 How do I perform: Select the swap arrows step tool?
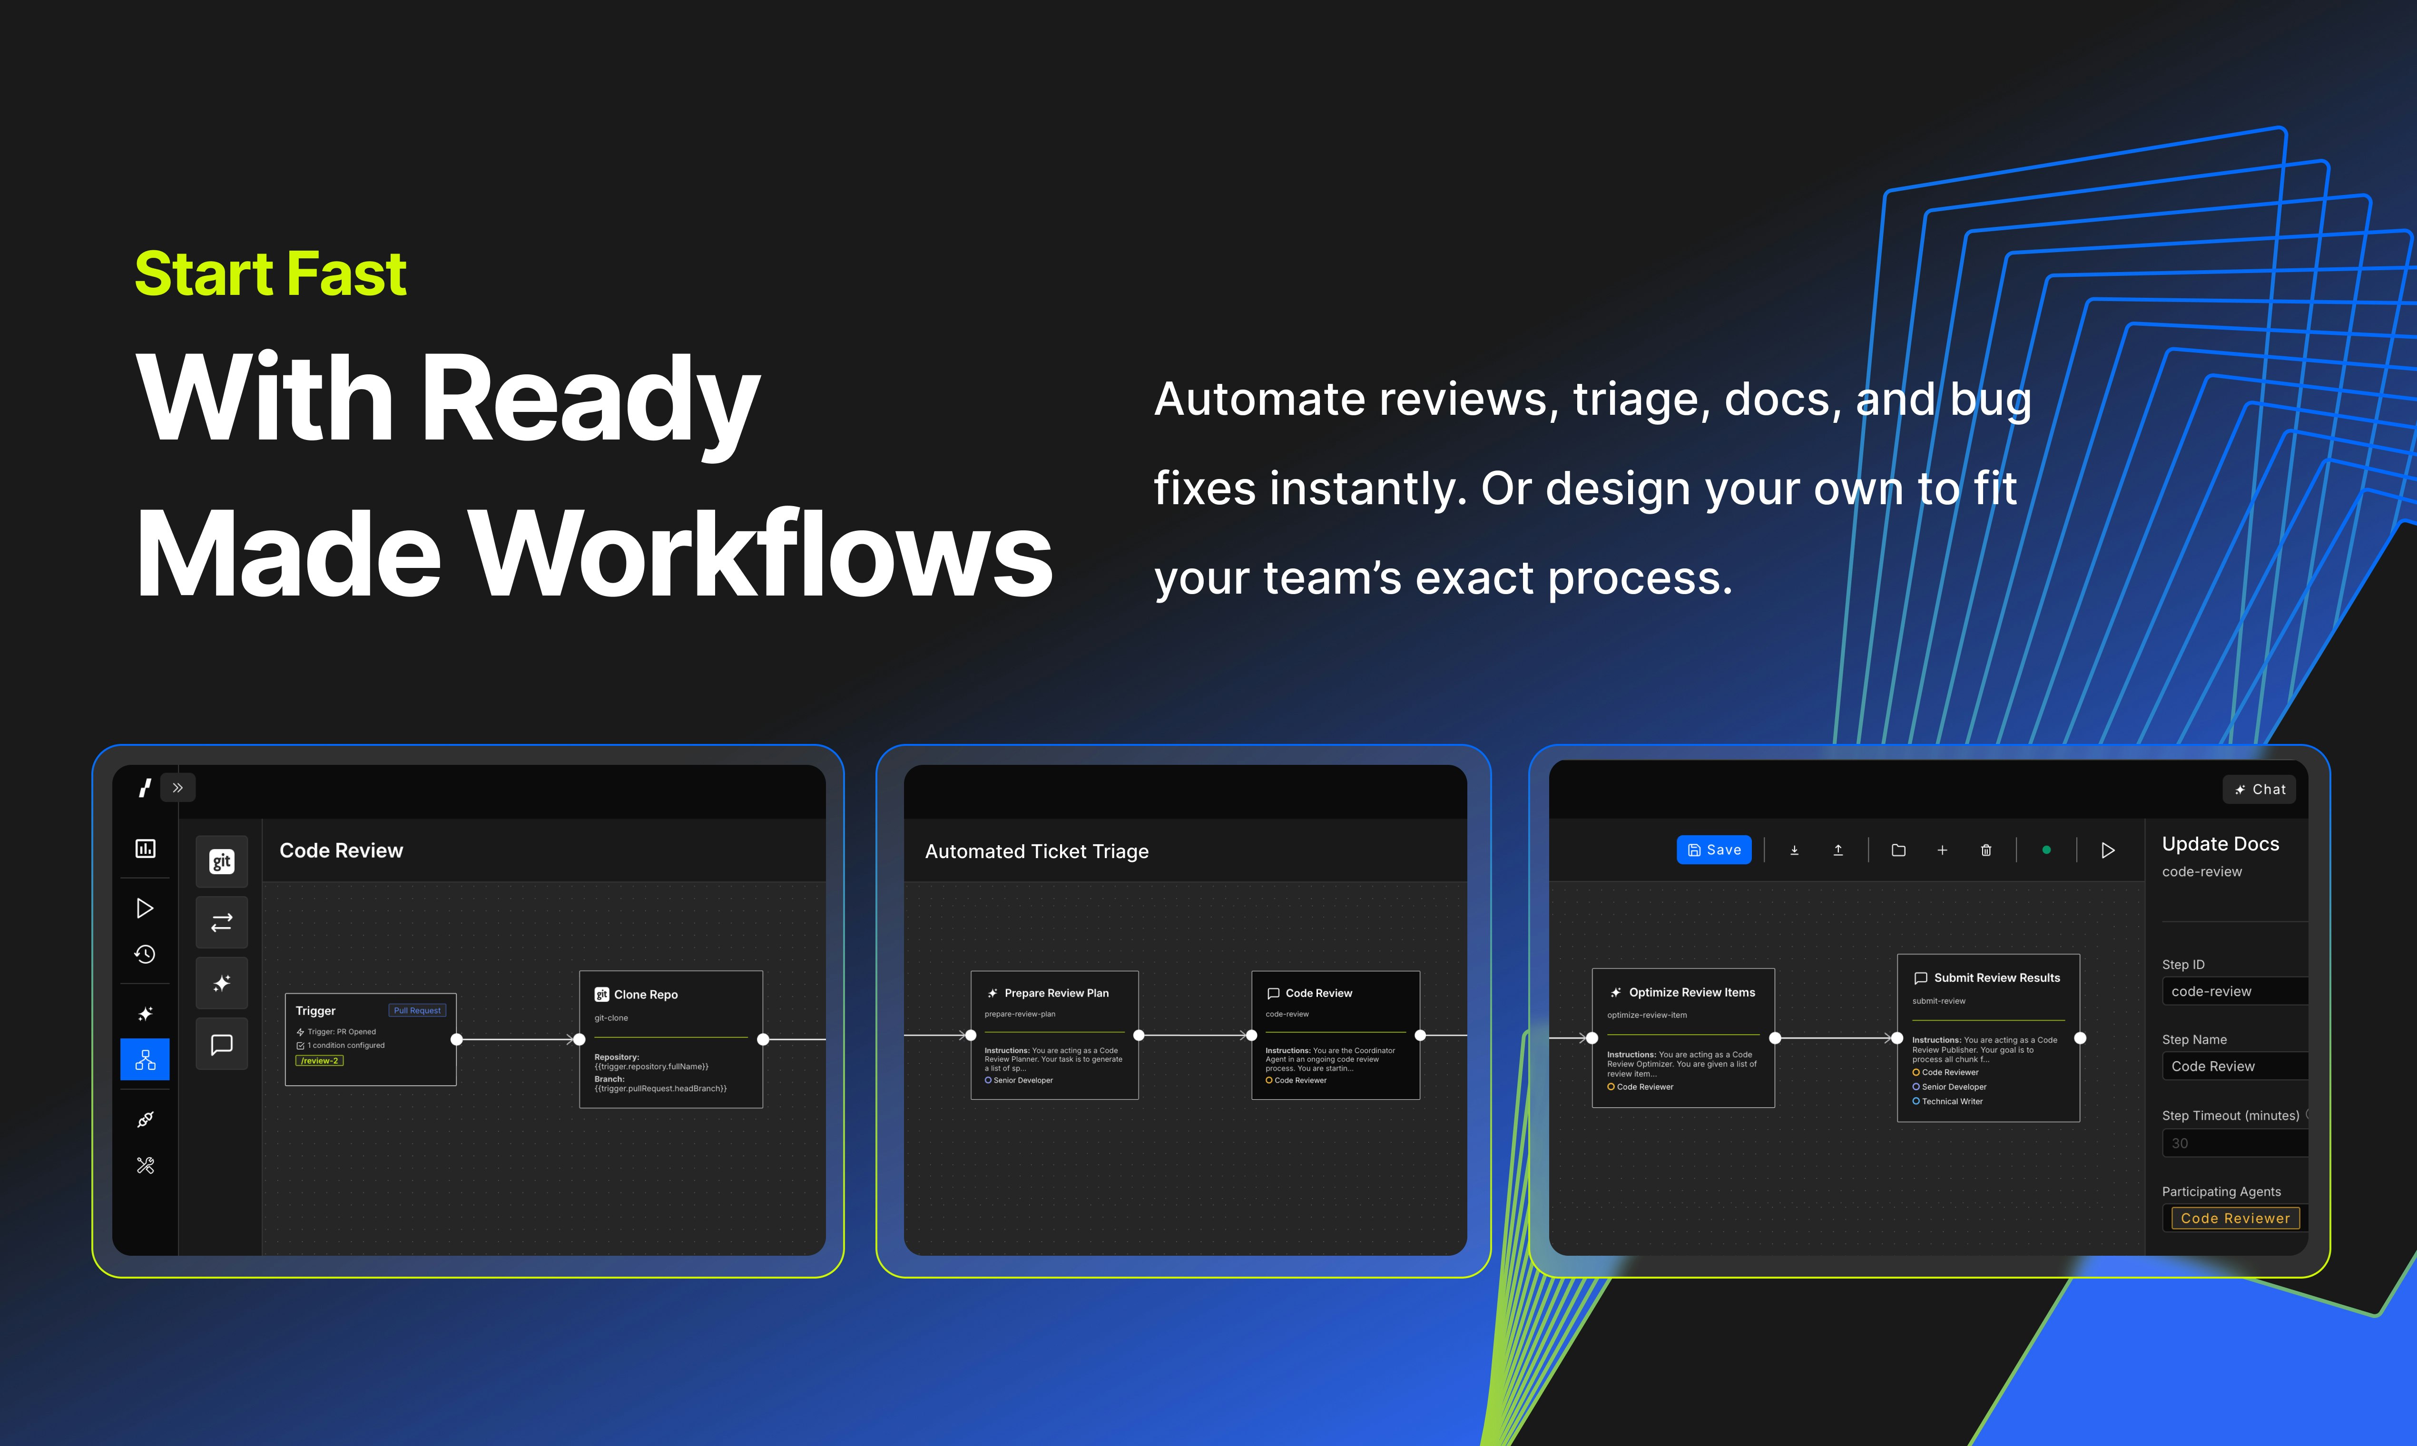click(221, 922)
